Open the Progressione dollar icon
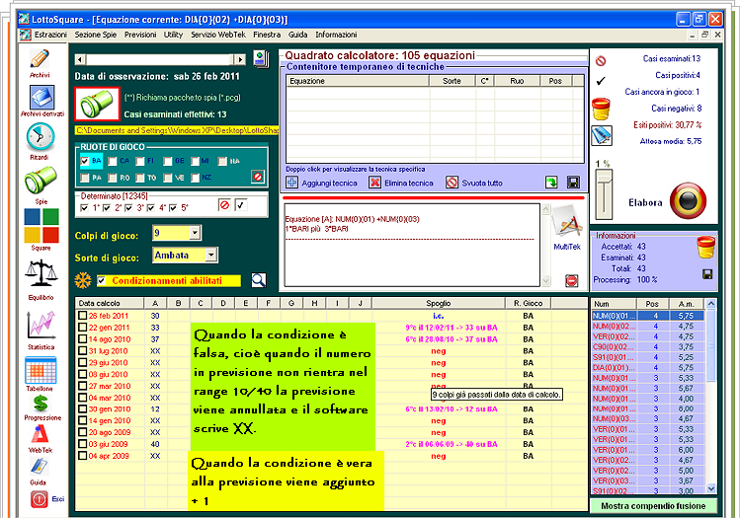This screenshot has height=518, width=740. point(41,403)
